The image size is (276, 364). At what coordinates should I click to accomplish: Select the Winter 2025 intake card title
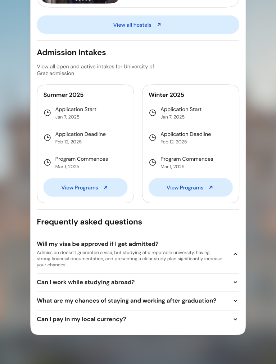click(x=166, y=95)
